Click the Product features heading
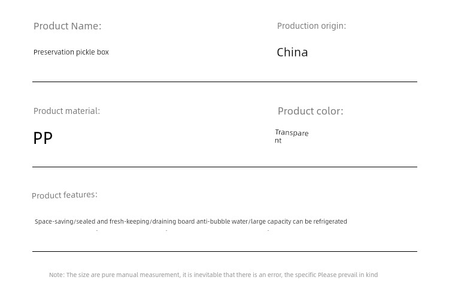The height and width of the screenshot is (295, 449). click(x=65, y=195)
